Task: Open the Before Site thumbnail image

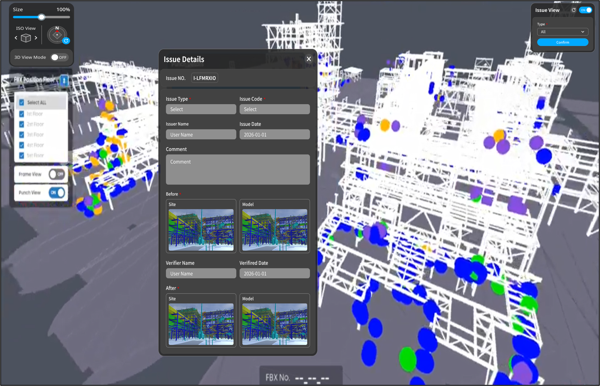Action: pyautogui.click(x=201, y=230)
